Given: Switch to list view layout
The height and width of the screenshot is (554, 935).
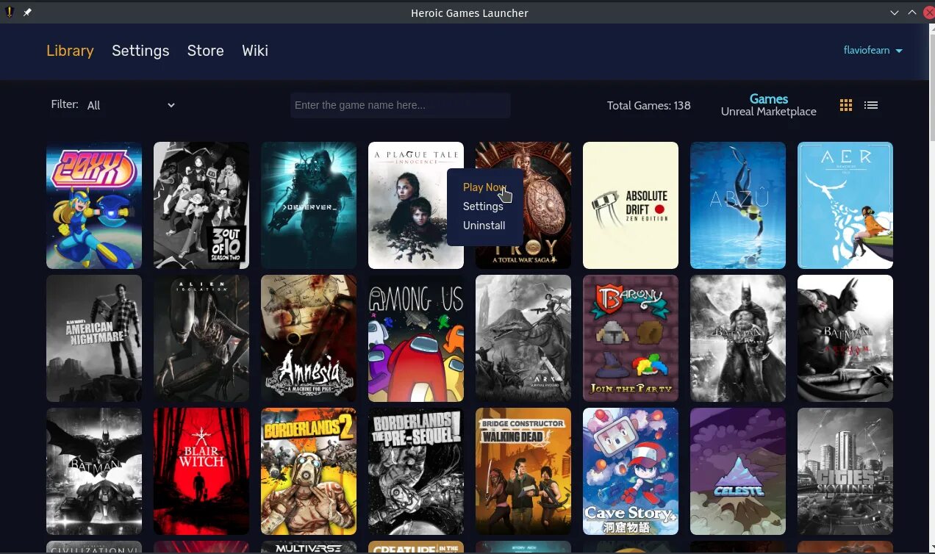Looking at the screenshot, I should tap(871, 105).
